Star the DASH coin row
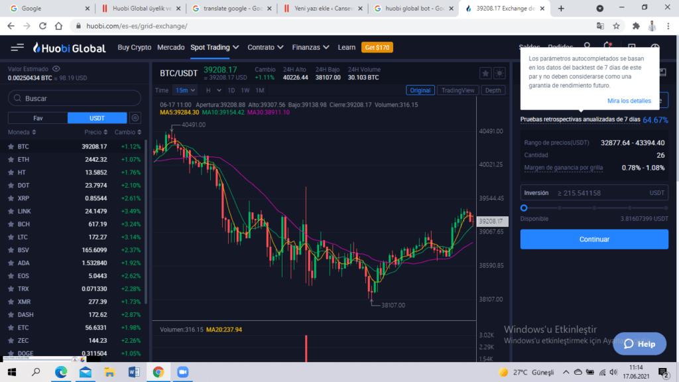This screenshot has width=679, height=382. coord(11,315)
